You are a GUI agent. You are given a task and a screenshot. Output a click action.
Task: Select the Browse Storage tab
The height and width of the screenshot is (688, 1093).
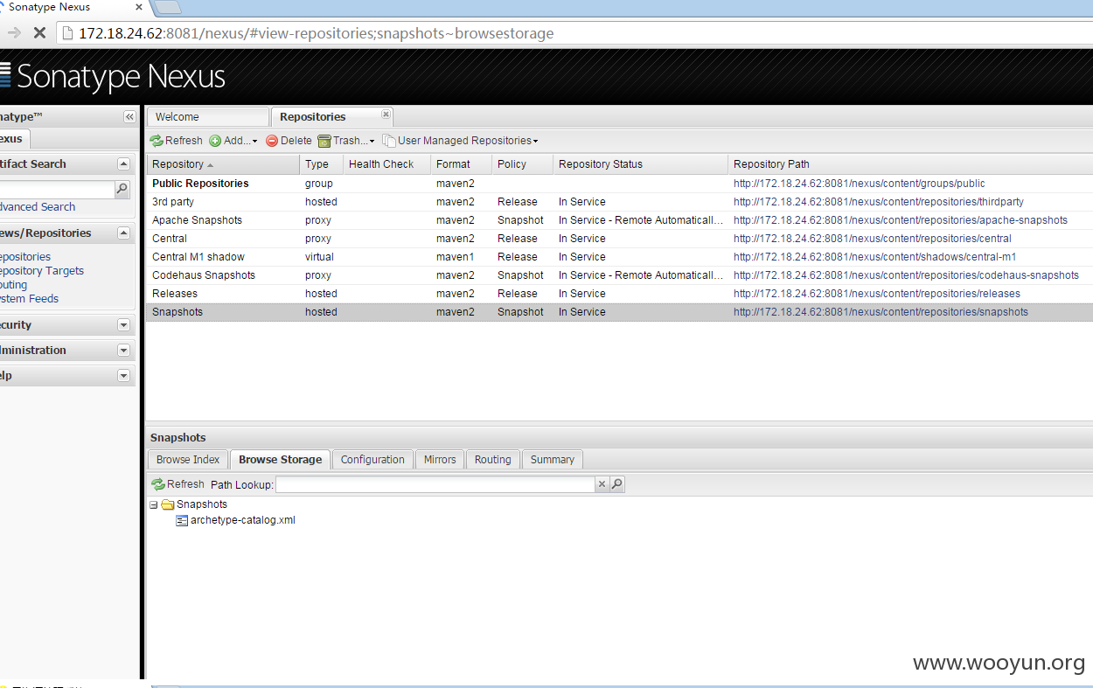281,460
